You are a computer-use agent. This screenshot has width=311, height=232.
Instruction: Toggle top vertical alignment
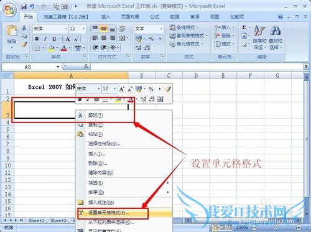pos(95,29)
